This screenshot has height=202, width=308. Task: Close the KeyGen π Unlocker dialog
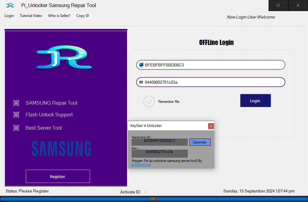(x=211, y=126)
